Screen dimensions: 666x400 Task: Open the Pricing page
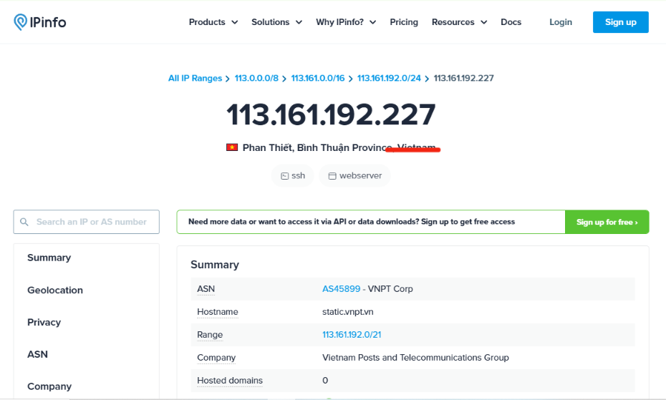tap(404, 22)
